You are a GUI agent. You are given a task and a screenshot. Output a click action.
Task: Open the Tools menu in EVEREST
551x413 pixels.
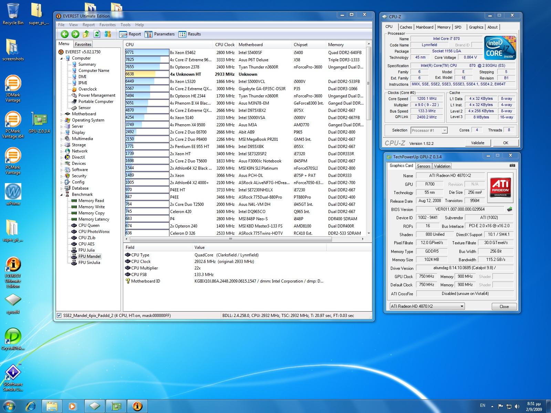[125, 25]
